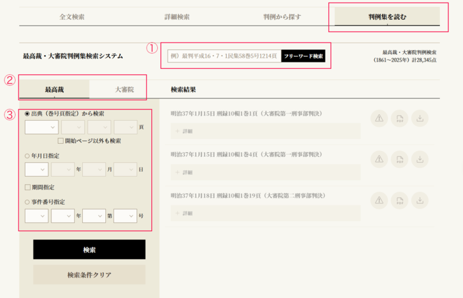Image resolution: width=463 pixels, height=298 pixels.
Task: Enable the 開始ページ以外も検索 checkbox
Action: pyautogui.click(x=61, y=140)
